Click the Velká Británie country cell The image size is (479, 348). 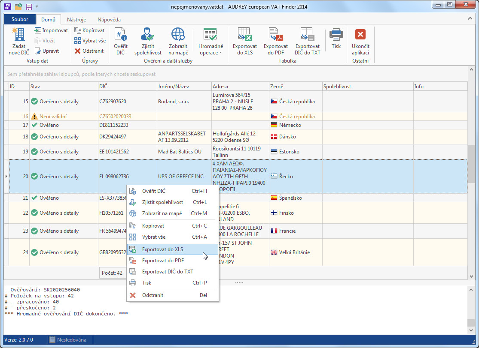pyautogui.click(x=295, y=252)
